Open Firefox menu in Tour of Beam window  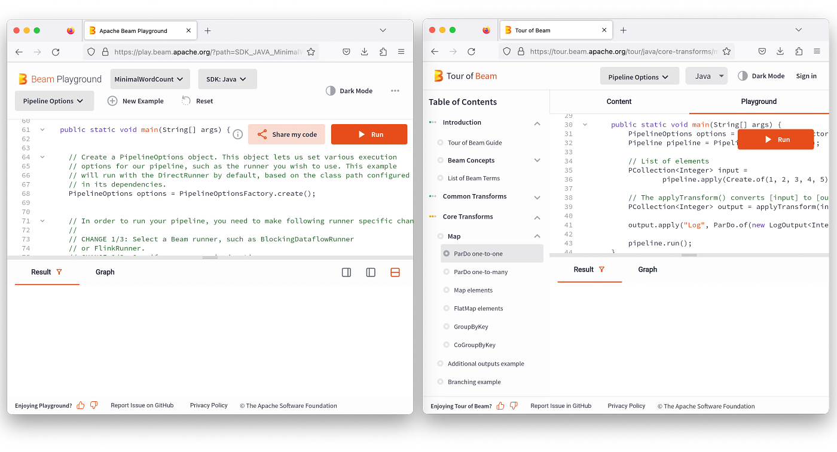click(817, 51)
